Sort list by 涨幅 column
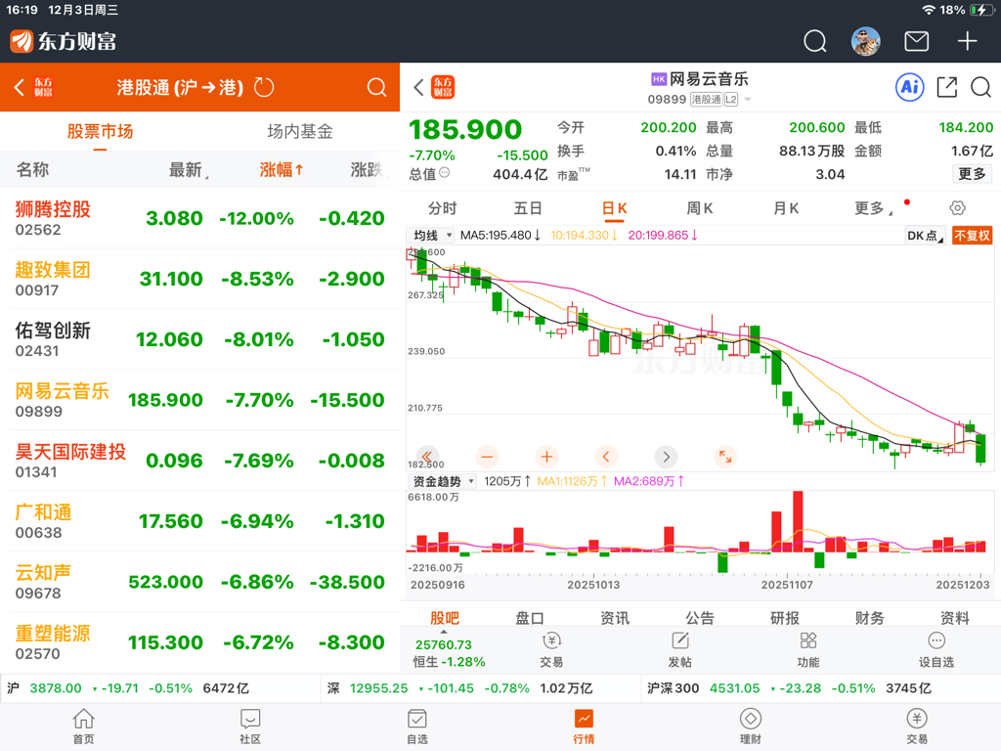 point(281,170)
